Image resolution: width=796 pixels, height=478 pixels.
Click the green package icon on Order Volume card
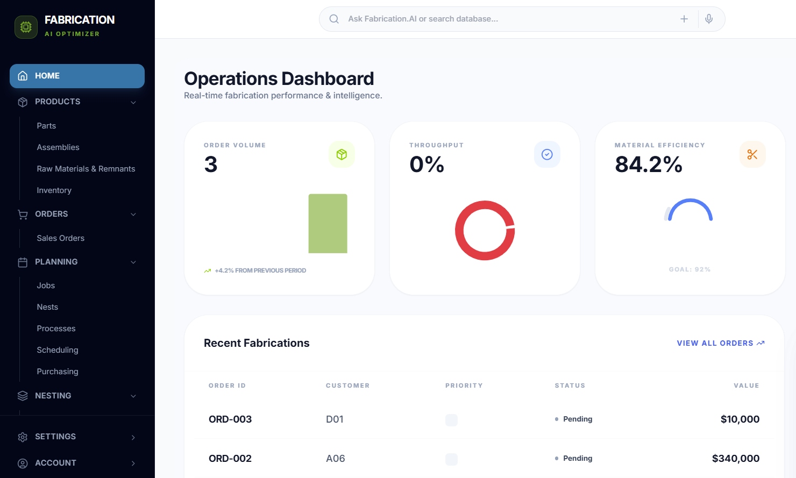342,154
